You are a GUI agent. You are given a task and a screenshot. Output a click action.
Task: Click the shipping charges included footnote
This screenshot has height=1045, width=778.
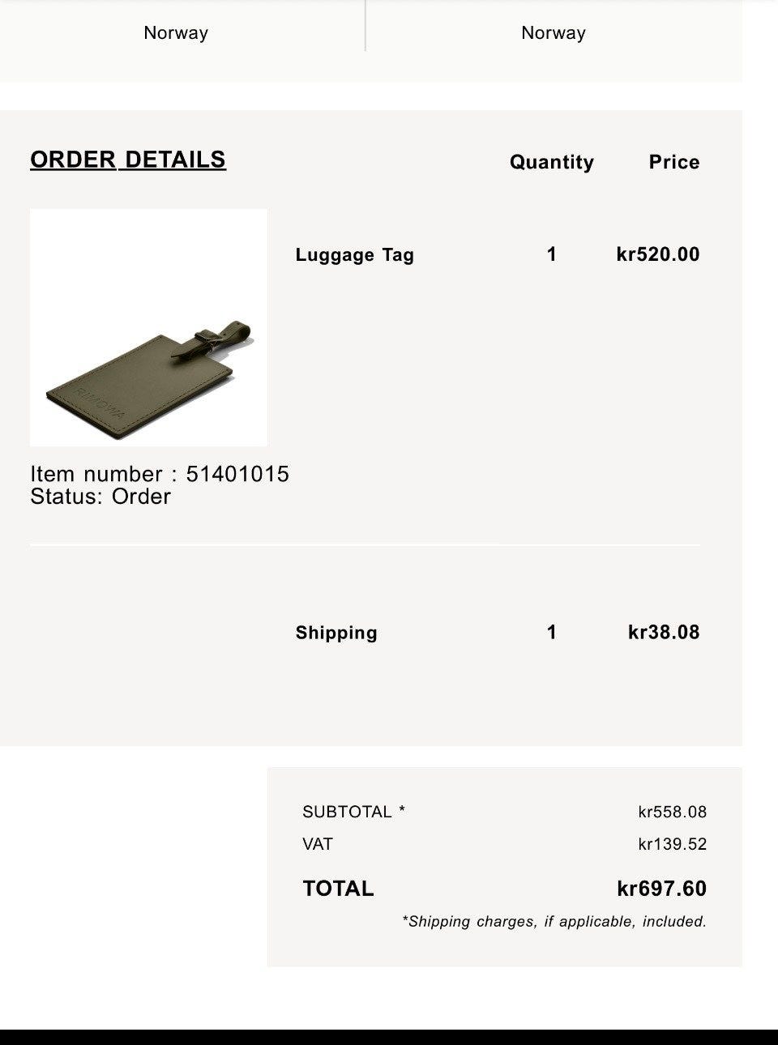[x=554, y=921]
